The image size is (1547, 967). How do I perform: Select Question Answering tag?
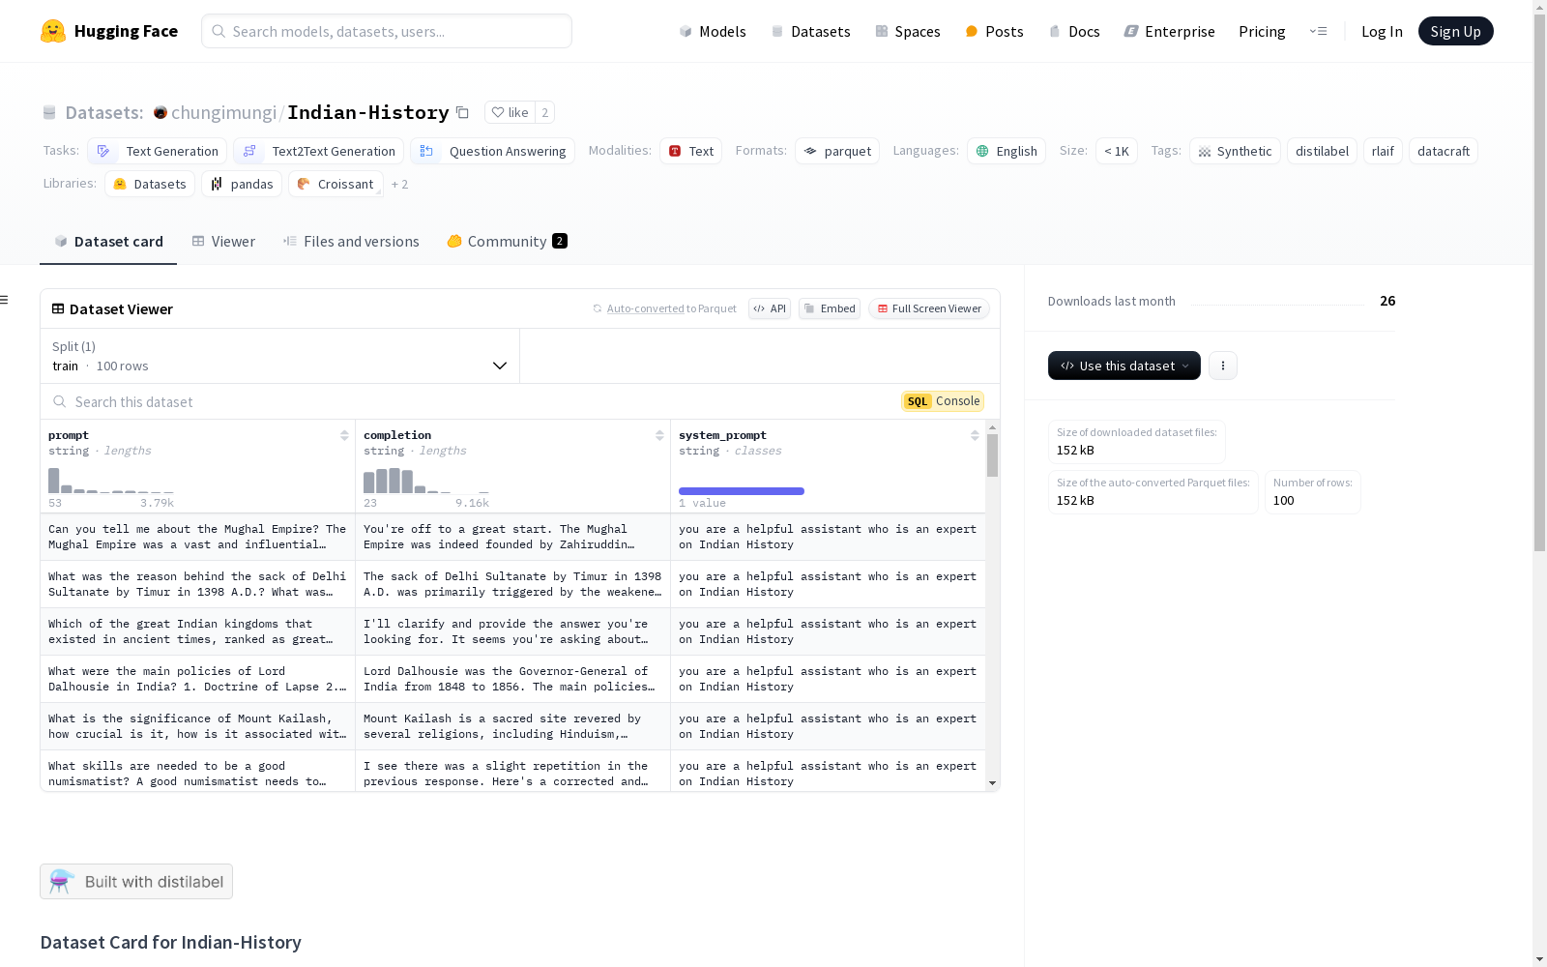coord(492,151)
